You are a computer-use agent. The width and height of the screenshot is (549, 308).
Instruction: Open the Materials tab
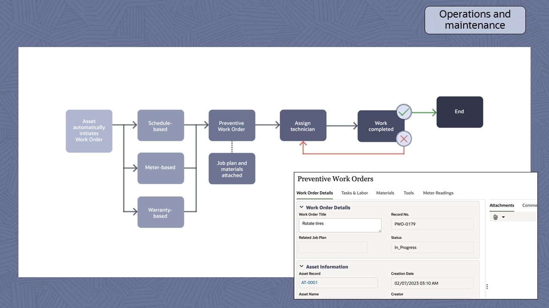coord(385,193)
